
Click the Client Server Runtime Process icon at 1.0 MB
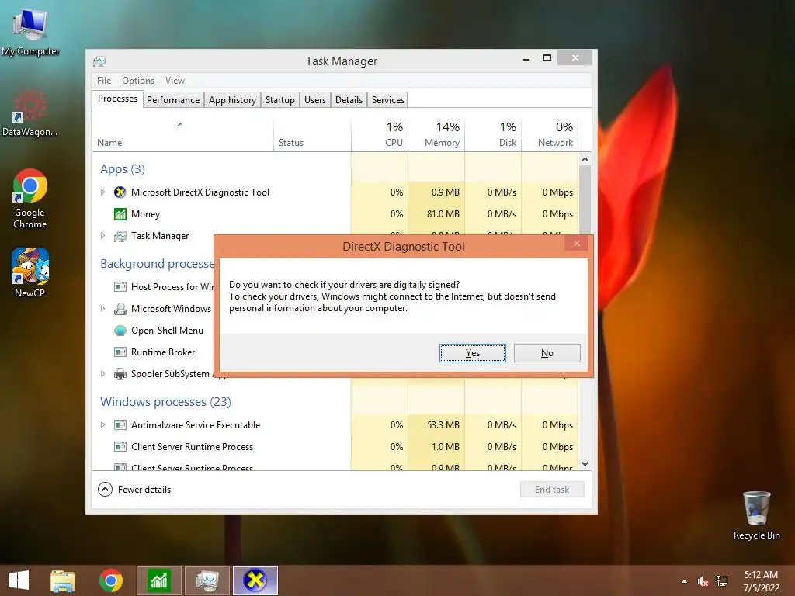click(120, 446)
